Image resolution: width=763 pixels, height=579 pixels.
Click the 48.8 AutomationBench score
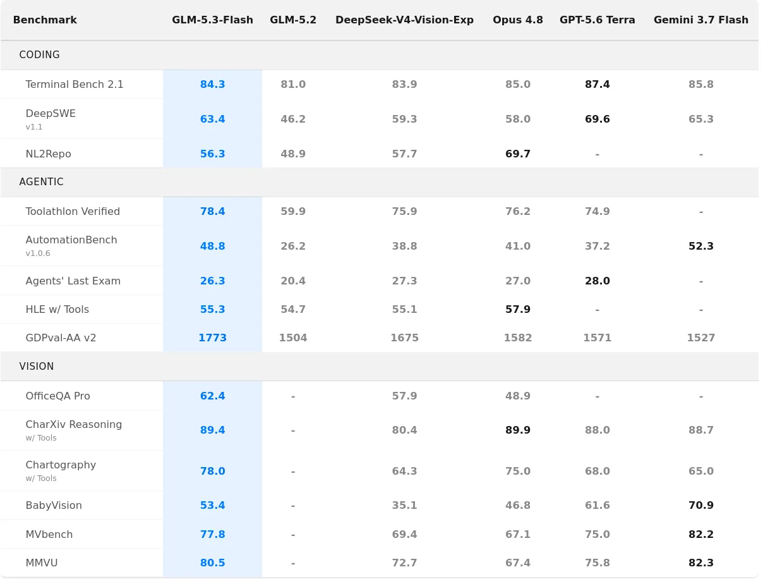click(212, 247)
